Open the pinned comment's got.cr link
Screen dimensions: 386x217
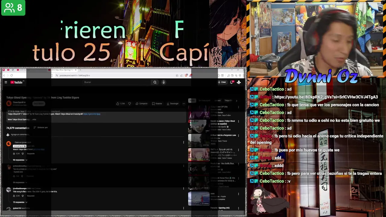[39, 149]
